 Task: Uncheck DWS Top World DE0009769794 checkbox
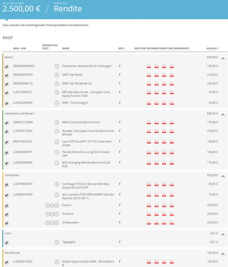7,75
